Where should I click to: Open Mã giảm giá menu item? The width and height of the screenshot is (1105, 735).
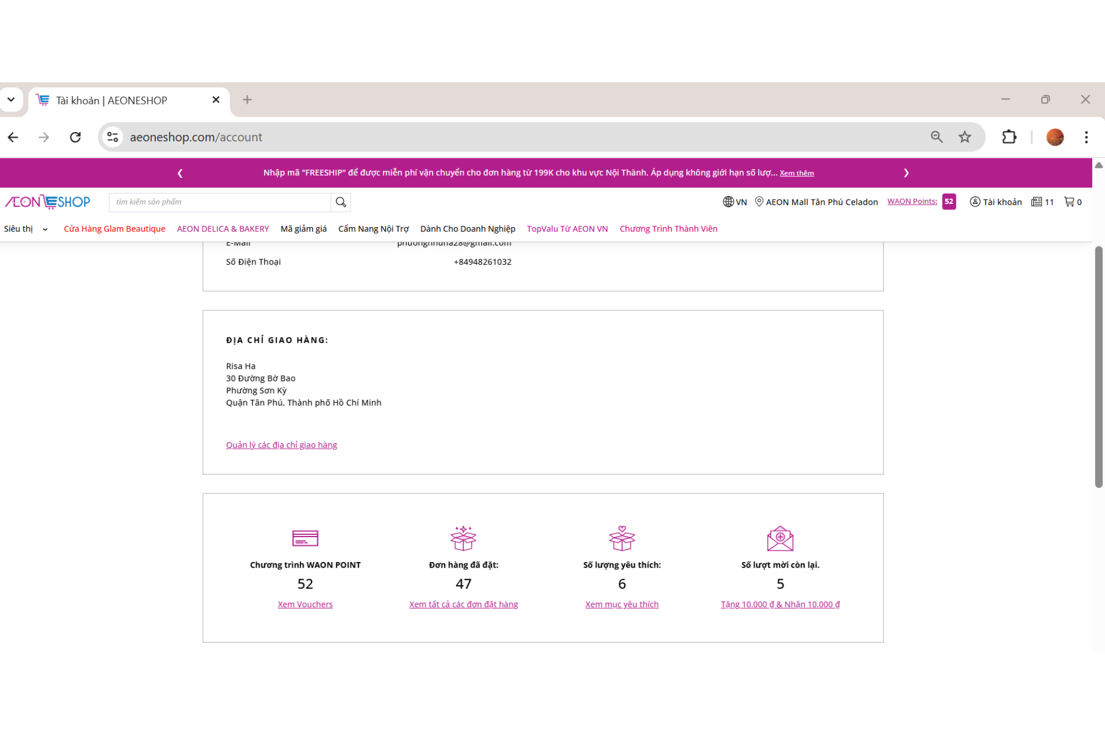(303, 229)
